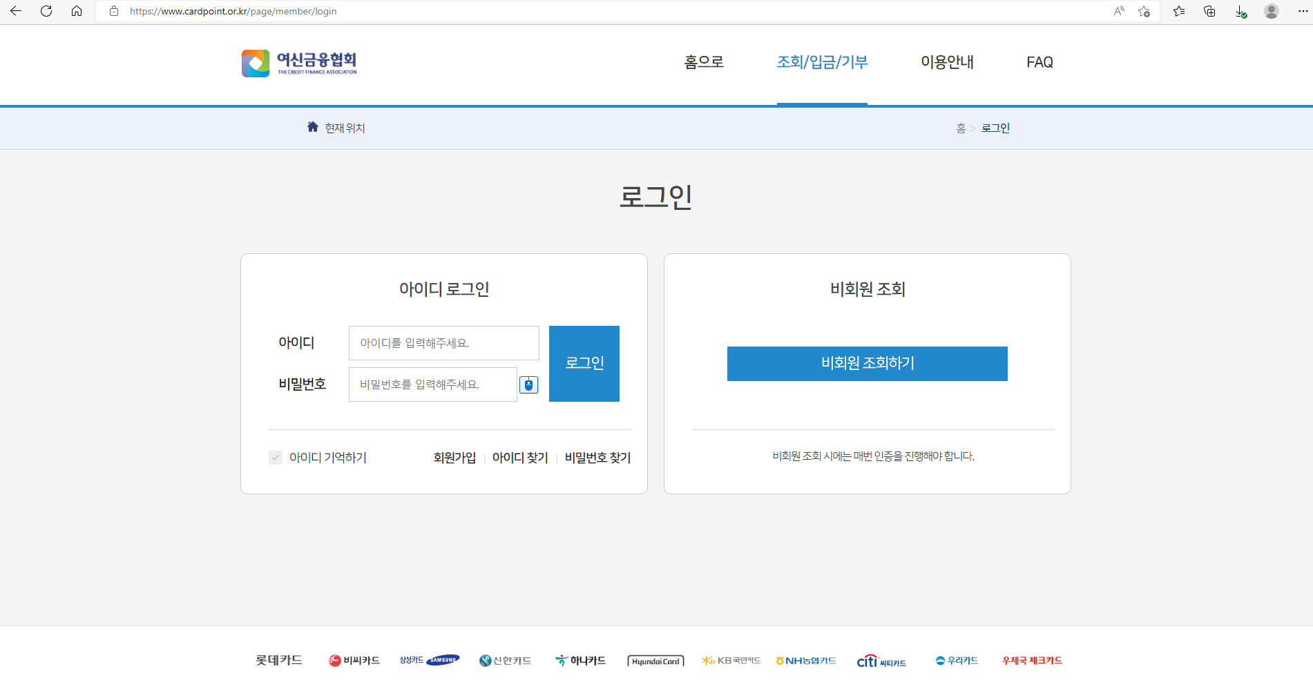
Task: Select the Lotte Card logo
Action: [278, 660]
